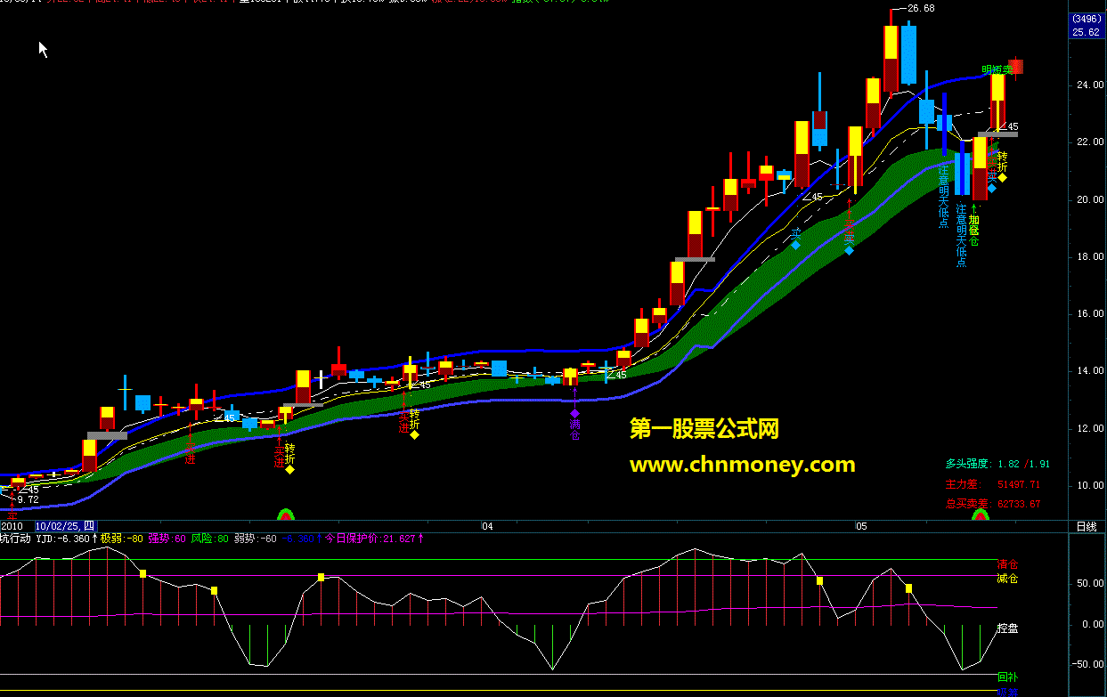Click the 04 month label on time axis
This screenshot has height=697, width=1107.
pyautogui.click(x=486, y=526)
